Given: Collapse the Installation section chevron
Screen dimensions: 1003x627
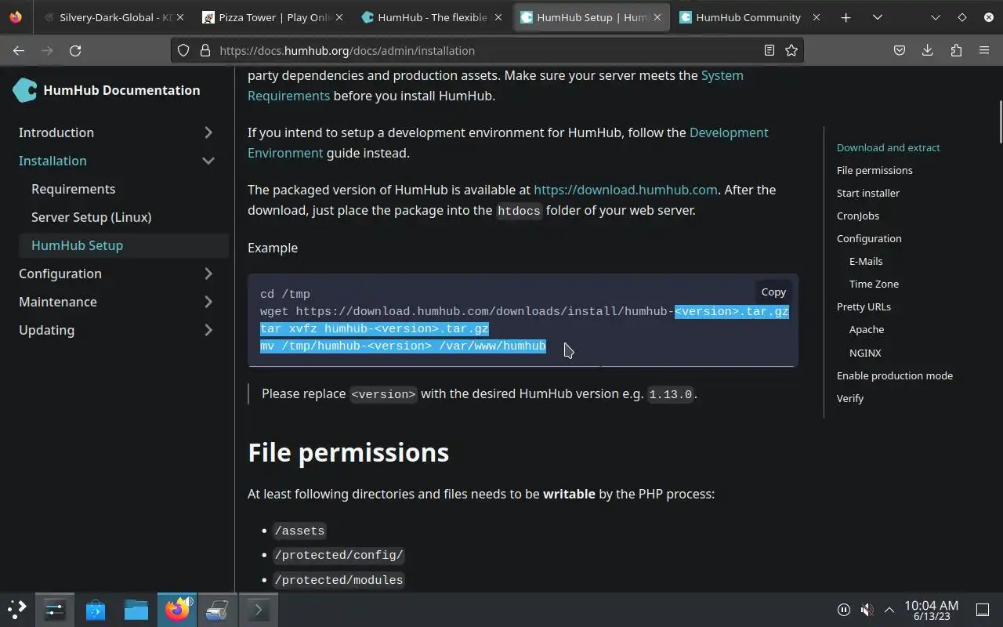Looking at the screenshot, I should [x=208, y=161].
